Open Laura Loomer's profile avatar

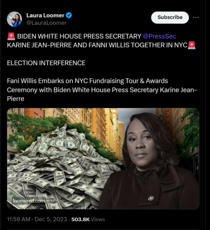point(14,19)
